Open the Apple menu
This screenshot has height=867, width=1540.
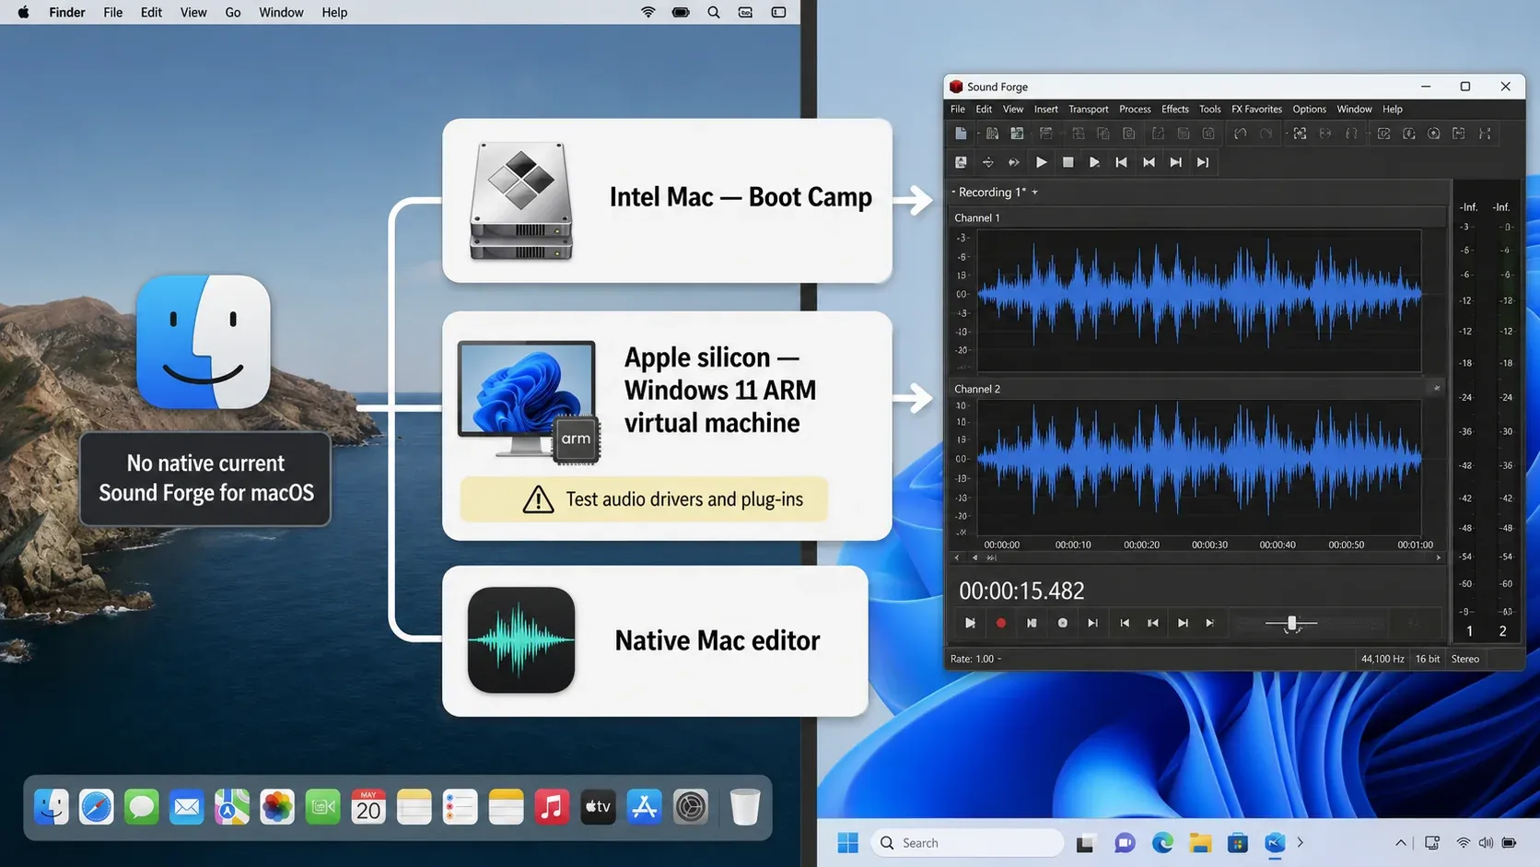[x=24, y=13]
